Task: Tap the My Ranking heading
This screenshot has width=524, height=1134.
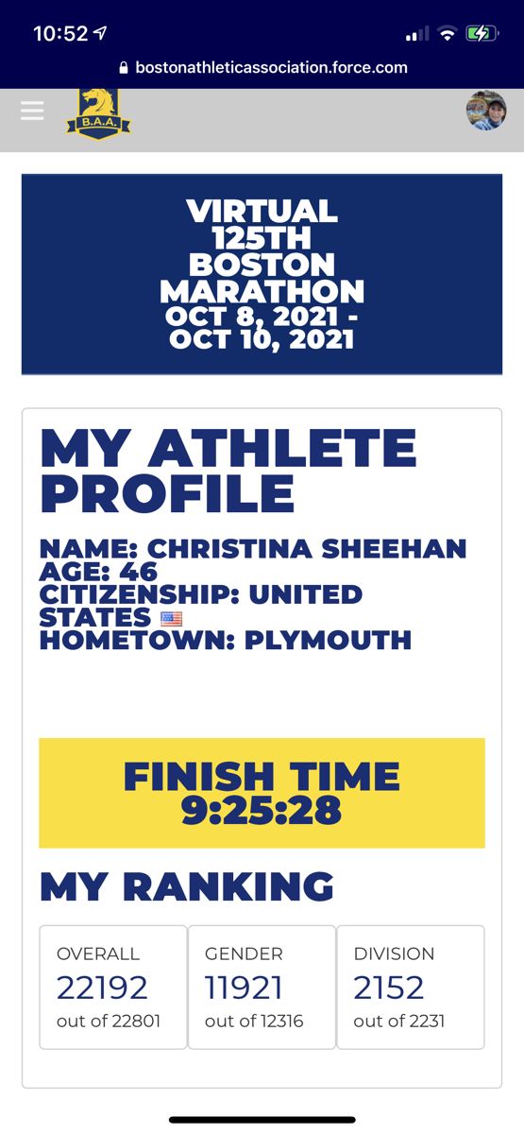Action: coord(187,886)
